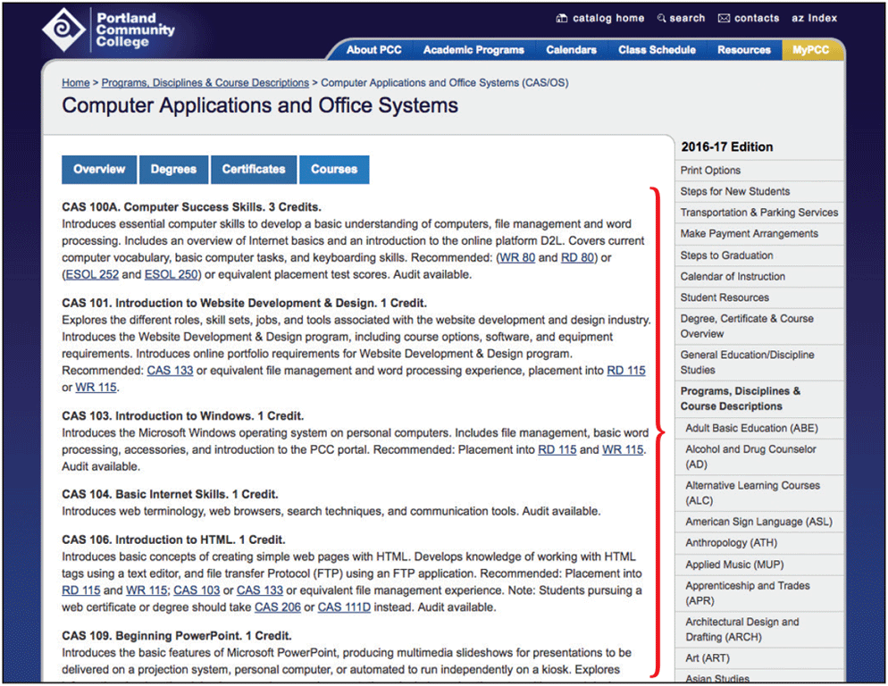Open RD 115 link under CAS 101
The image size is (888, 686).
tap(625, 371)
